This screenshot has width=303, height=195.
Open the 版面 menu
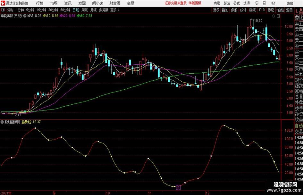click(x=226, y=3)
